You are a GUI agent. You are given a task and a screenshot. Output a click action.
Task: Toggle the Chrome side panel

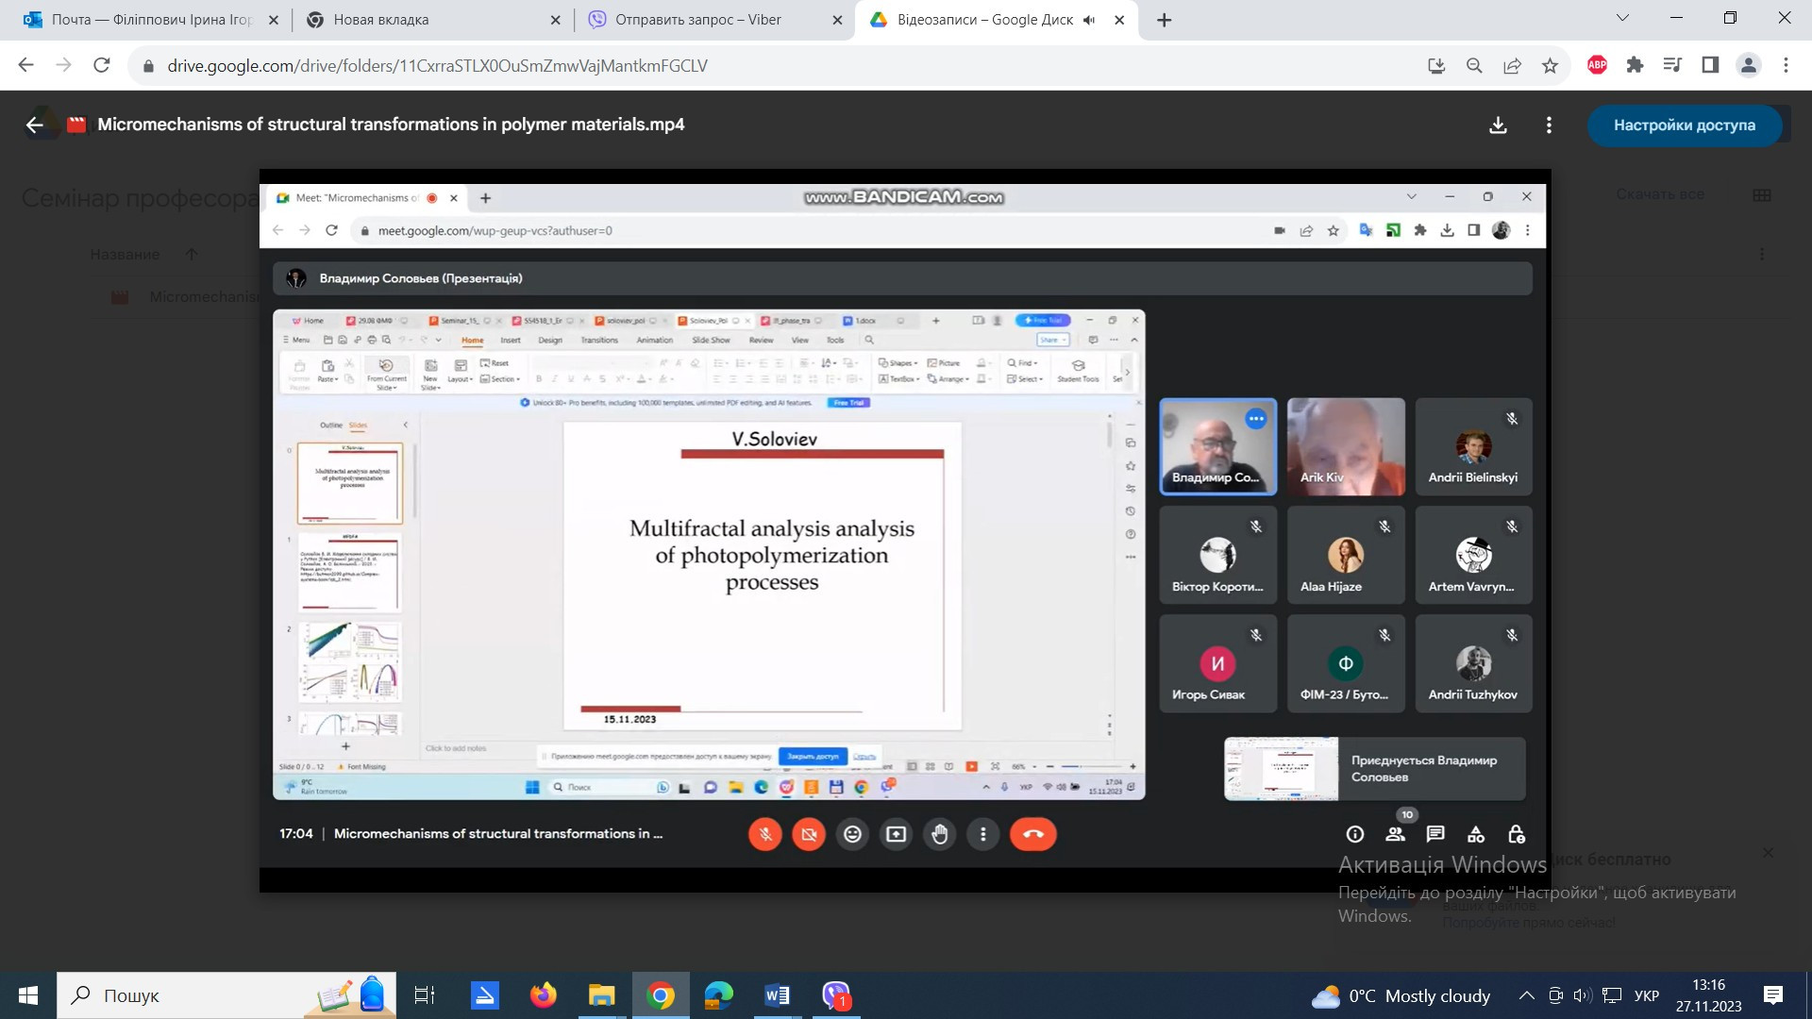point(1710,65)
